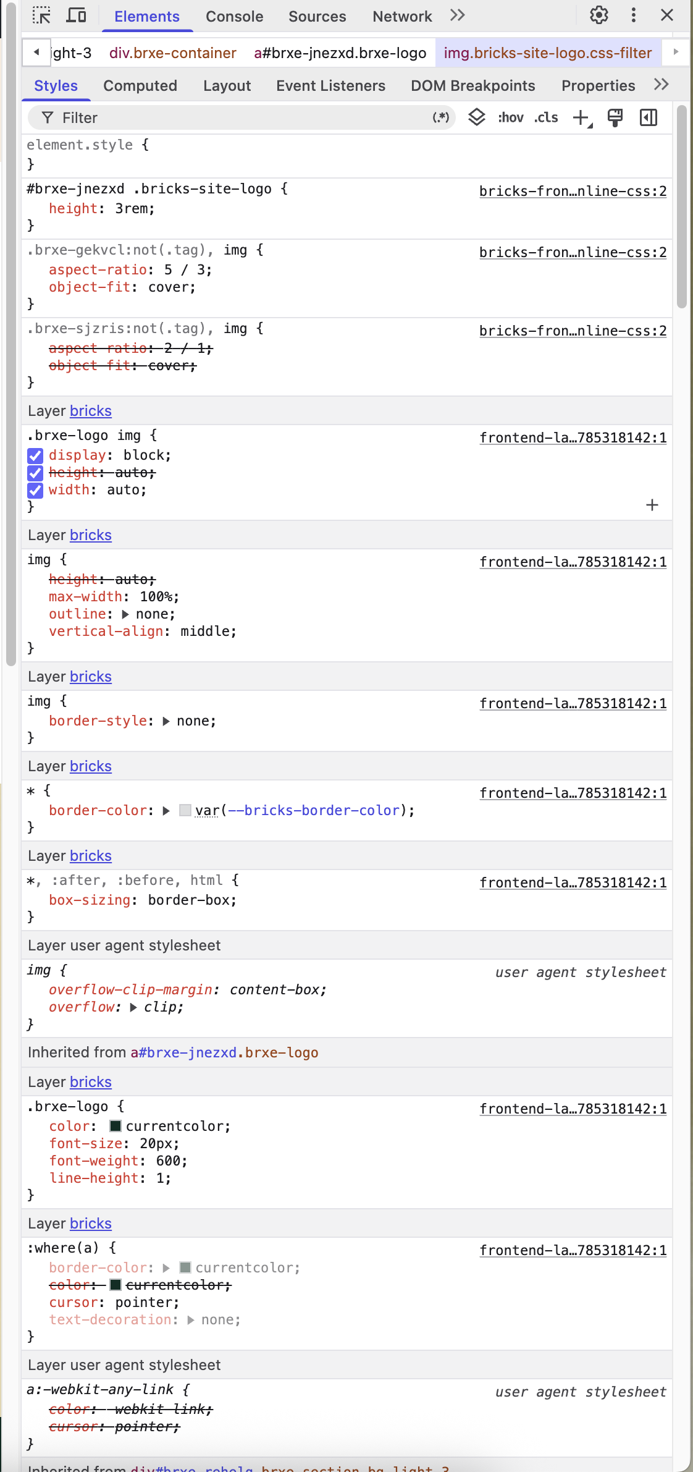Open the Properties tab
This screenshot has height=1472, width=693.
[598, 86]
